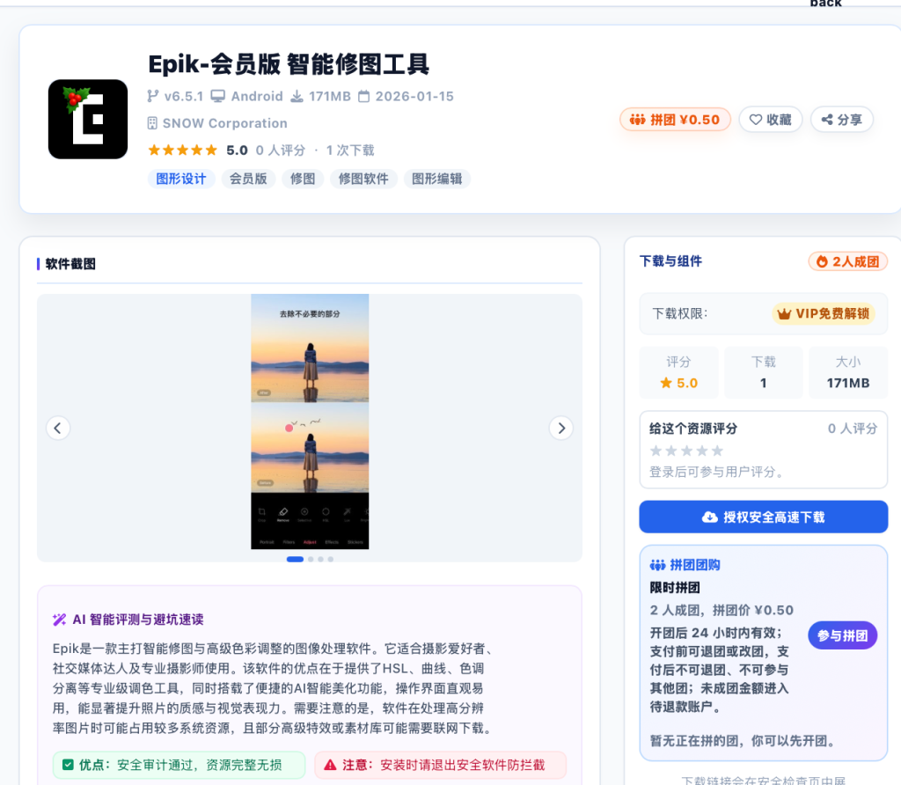This screenshot has height=785, width=901.
Task: Select the first carousel indicator dot
Action: point(295,559)
